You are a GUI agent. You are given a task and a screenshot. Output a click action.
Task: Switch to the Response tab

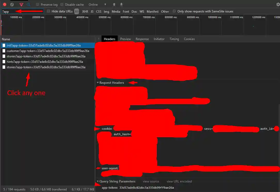pos(142,39)
